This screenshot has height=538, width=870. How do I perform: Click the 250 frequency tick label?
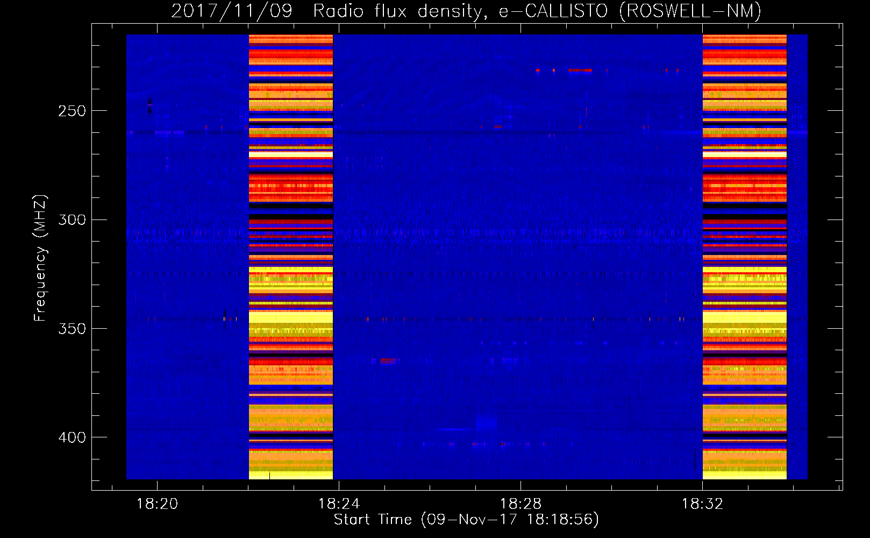72,111
